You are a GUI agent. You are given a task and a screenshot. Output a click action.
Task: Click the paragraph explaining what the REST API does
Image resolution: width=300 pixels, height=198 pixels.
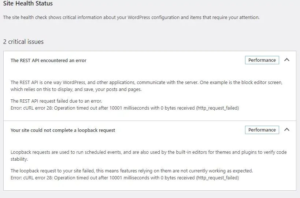(147, 86)
